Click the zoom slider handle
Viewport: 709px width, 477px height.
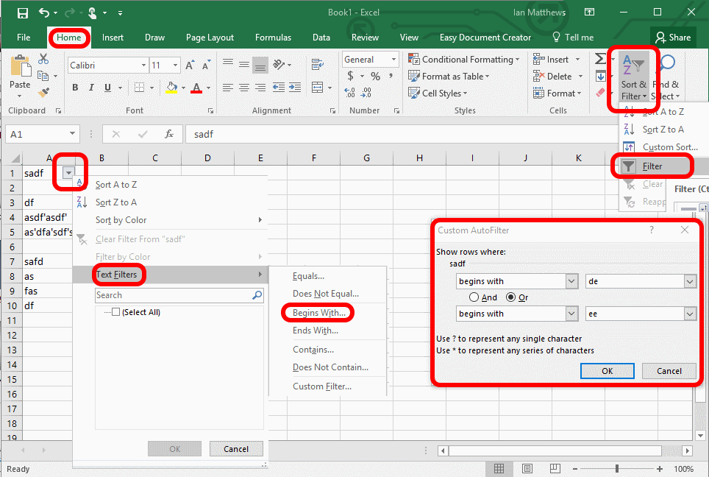click(617, 469)
